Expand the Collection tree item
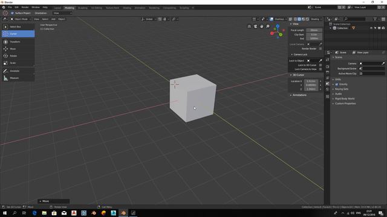The width and height of the screenshot is (387, 217). pos(331,28)
